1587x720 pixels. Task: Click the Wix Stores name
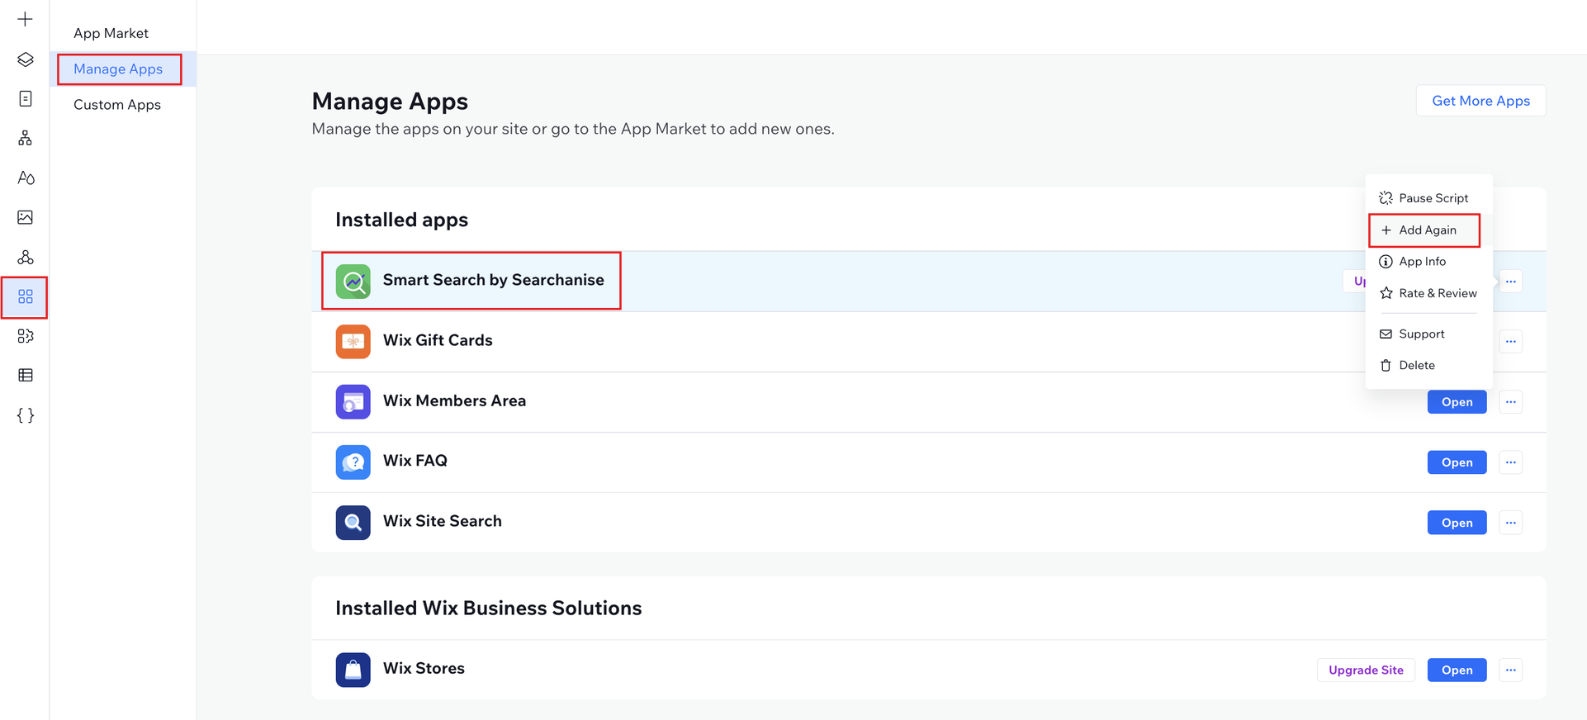[424, 668]
